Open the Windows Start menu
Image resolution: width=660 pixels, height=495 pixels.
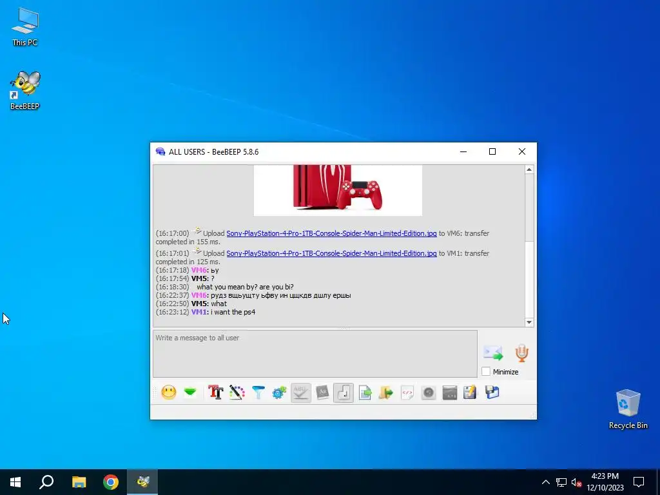tap(15, 482)
